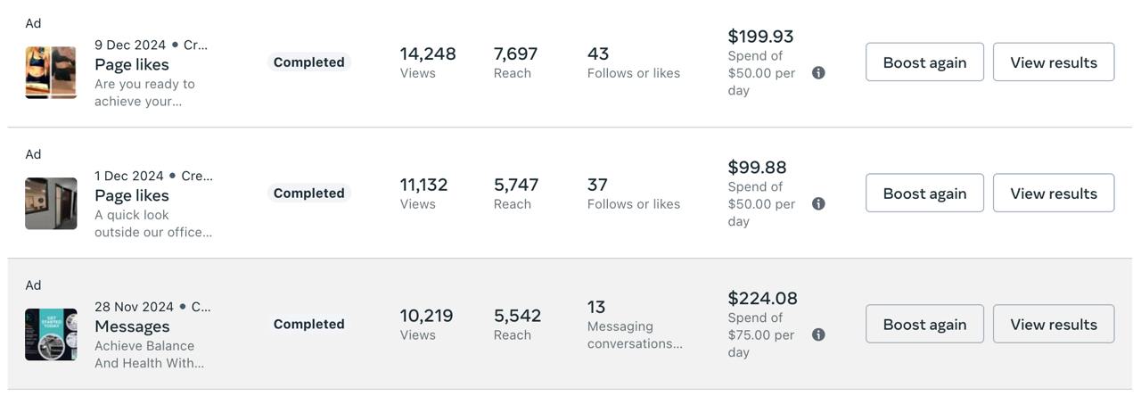Click Completed status of the Messages ad
The width and height of the screenshot is (1141, 404).
click(308, 324)
